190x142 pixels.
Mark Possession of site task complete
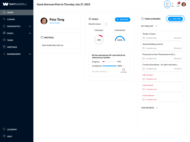click(x=144, y=58)
